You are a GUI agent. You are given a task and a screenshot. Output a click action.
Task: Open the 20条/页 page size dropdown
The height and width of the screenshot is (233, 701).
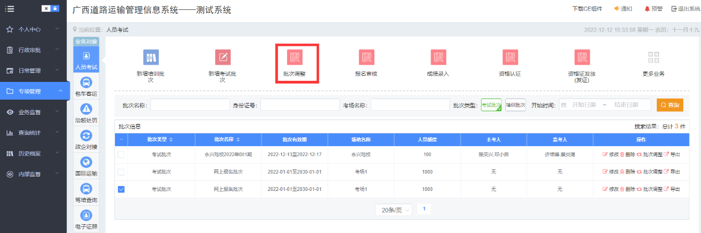click(x=393, y=210)
